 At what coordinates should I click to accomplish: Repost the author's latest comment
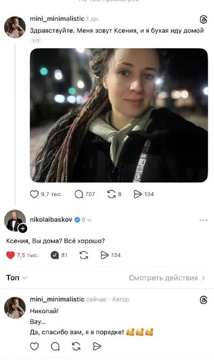coord(76,346)
